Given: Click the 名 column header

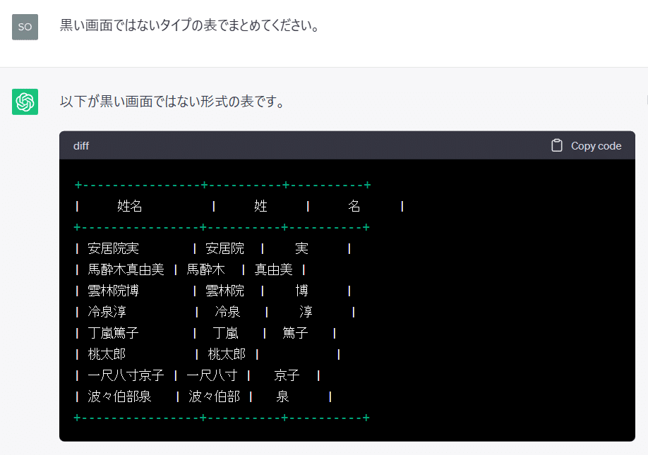Looking at the screenshot, I should coord(354,205).
